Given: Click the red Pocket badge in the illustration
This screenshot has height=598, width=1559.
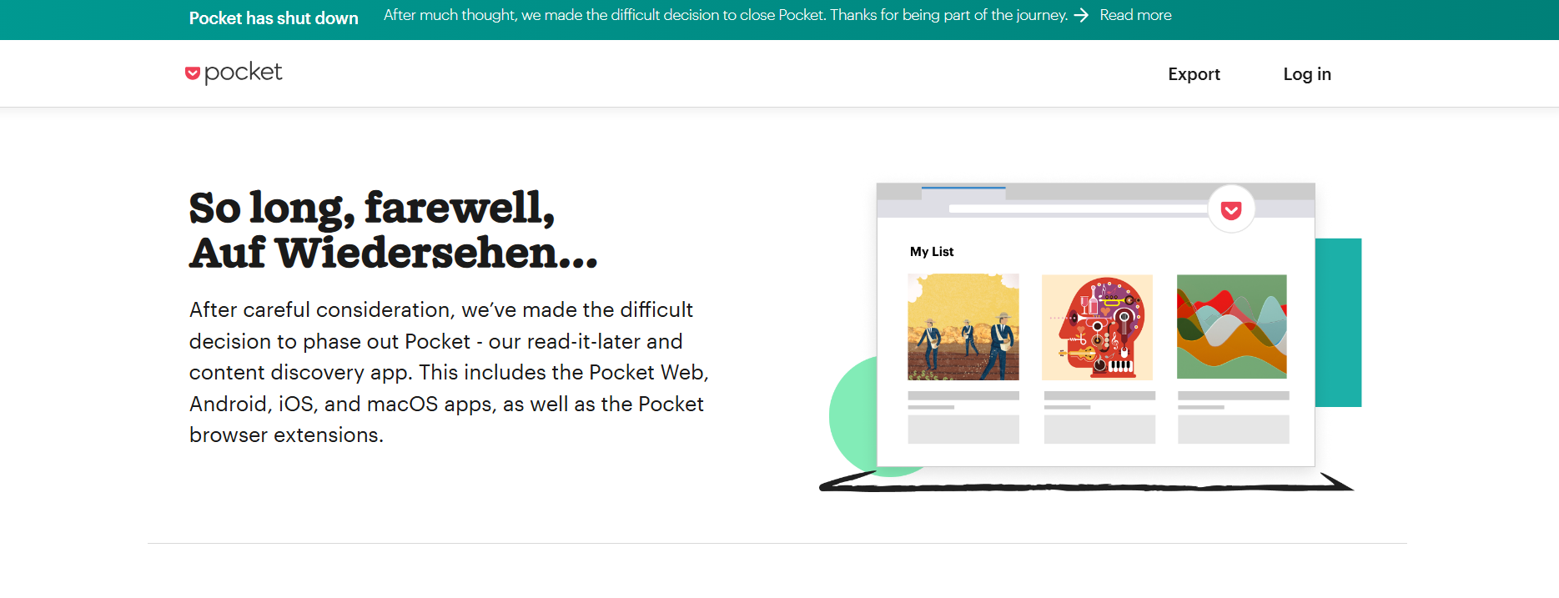Looking at the screenshot, I should point(1231,209).
